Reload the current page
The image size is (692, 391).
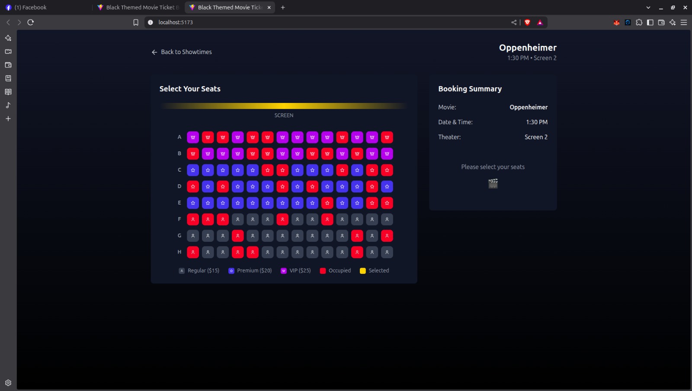click(x=31, y=22)
